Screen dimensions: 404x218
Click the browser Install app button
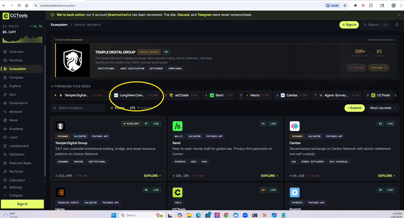(x=332, y=5)
